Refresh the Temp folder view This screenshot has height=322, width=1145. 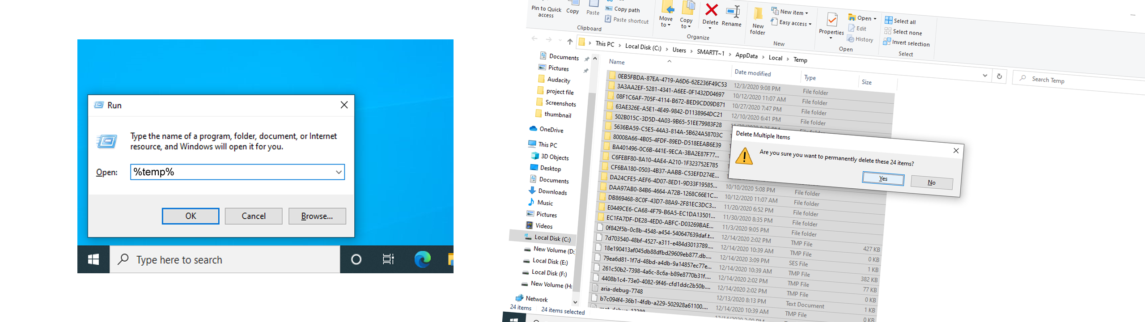(x=999, y=76)
